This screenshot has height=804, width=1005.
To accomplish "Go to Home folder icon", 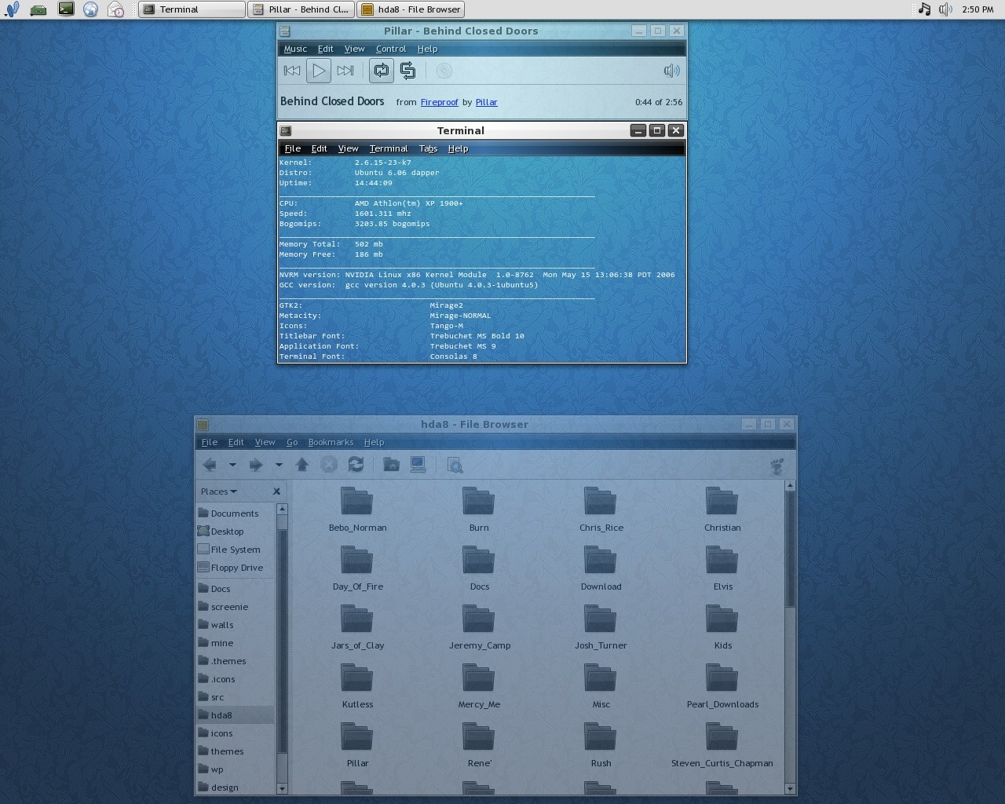I will [x=391, y=465].
